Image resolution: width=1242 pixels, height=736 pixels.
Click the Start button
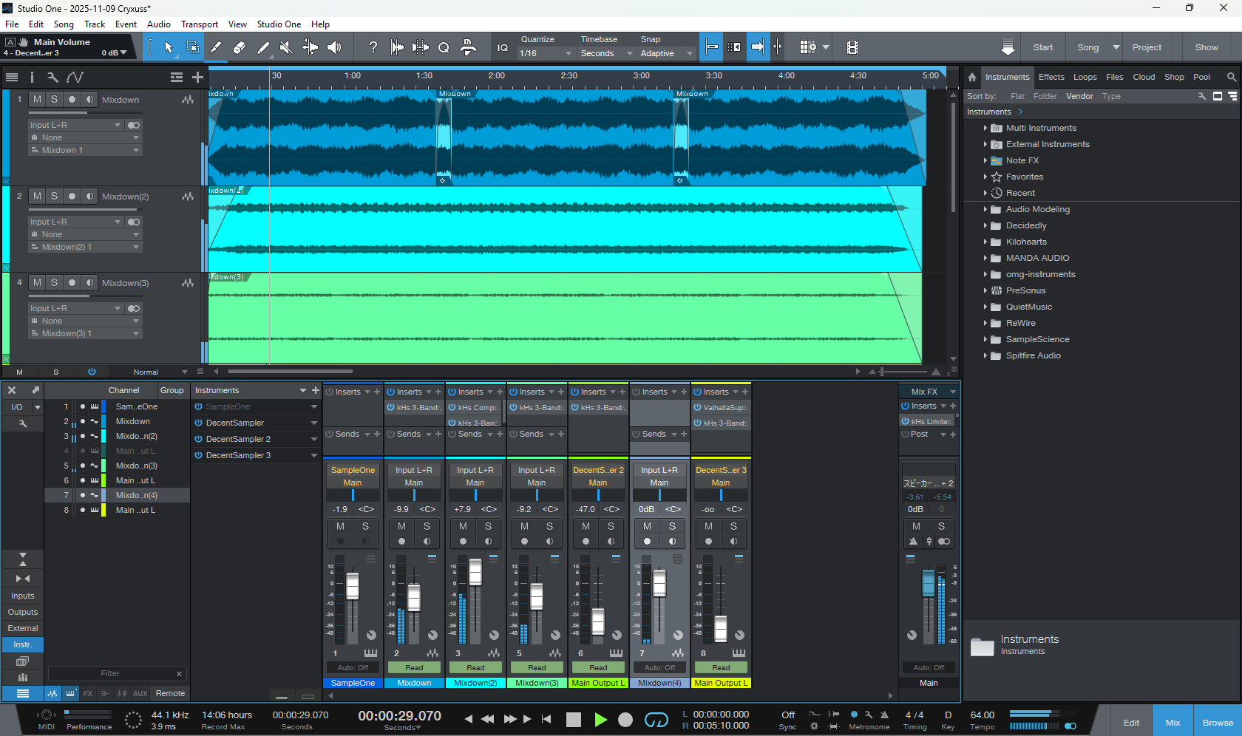click(1042, 47)
